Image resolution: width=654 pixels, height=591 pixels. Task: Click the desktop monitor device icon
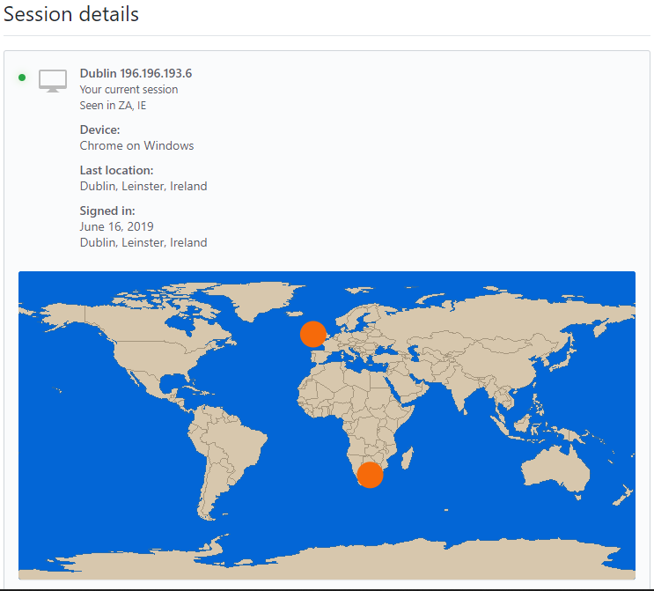click(53, 81)
